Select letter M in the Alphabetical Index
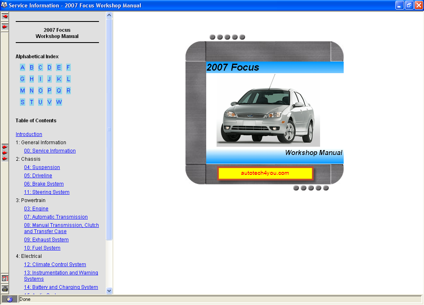424x305 pixels. (22, 91)
